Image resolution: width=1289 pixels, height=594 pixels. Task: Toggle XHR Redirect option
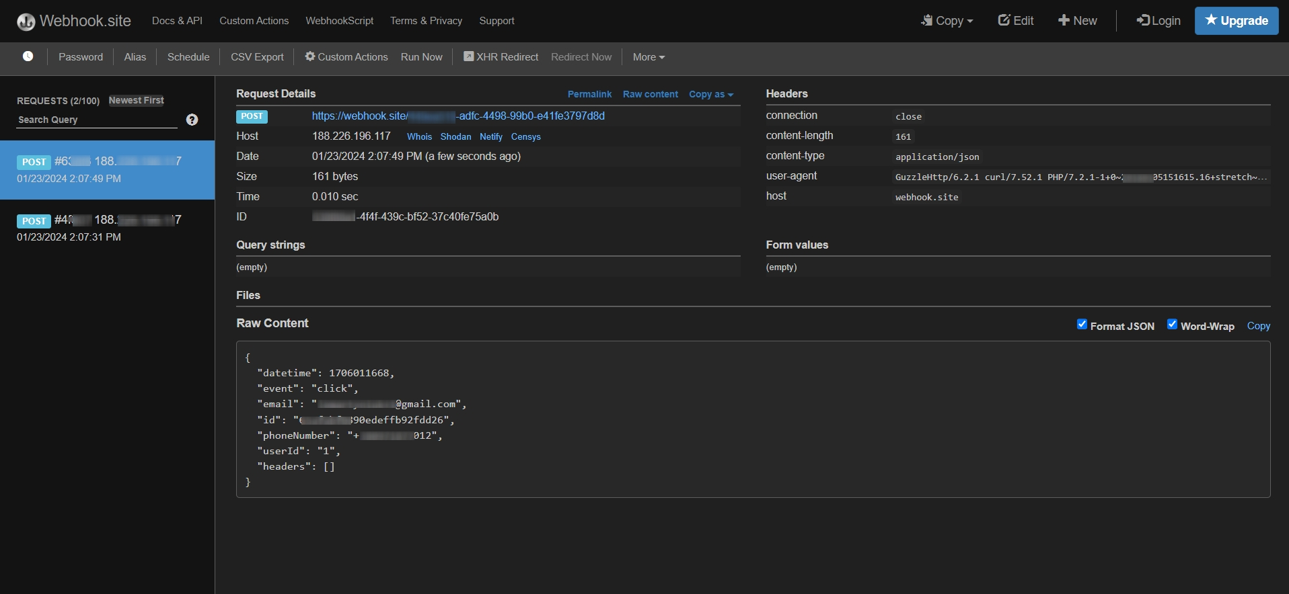pos(501,57)
